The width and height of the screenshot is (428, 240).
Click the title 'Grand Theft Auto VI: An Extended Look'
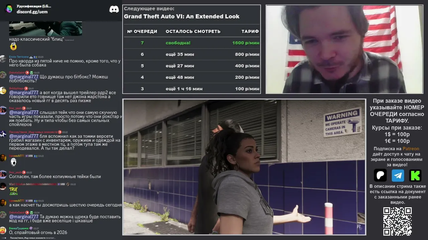click(182, 16)
